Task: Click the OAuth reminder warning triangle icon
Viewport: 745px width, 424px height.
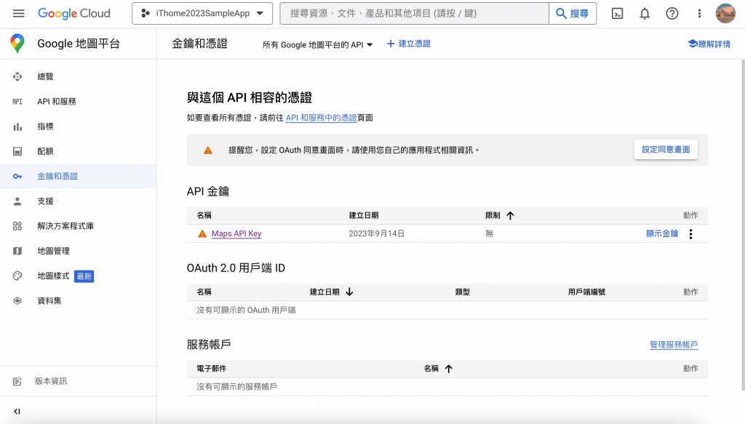Action: pos(207,150)
